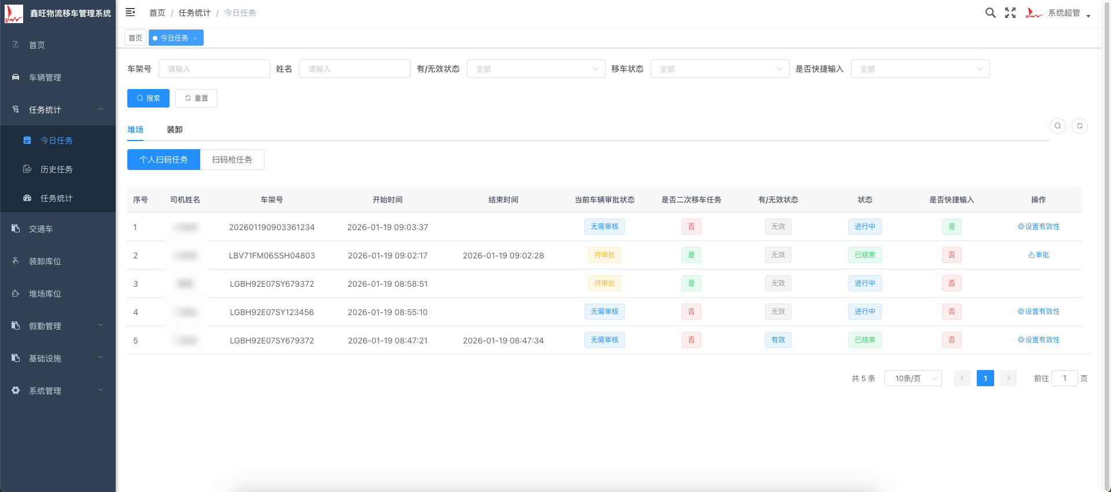
Task: Toggle fullscreen mode icon in header
Action: point(1010,13)
